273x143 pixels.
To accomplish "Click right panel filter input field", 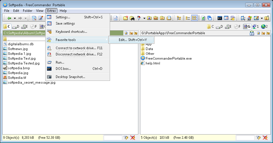I will (x=245, y=138).
